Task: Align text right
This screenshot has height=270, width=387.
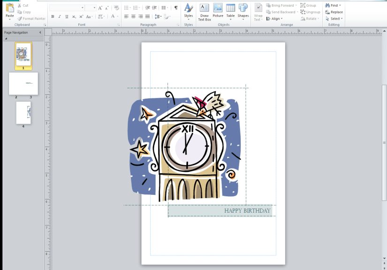Action: (140, 16)
